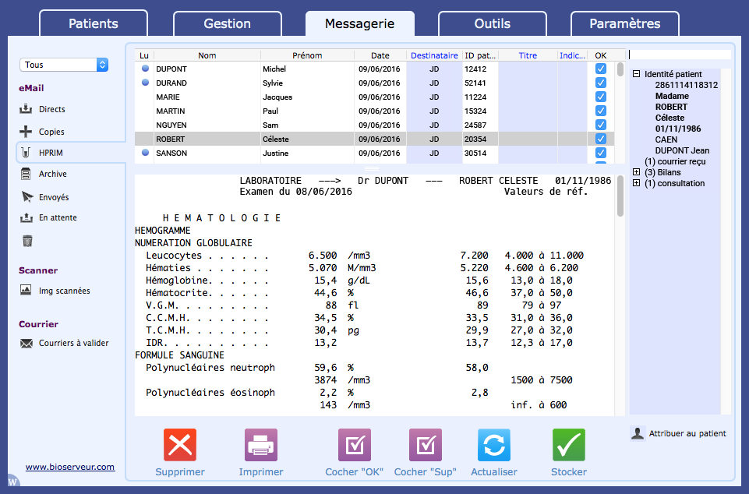The image size is (749, 494).
Task: Click the Supprimer label
Action: pyautogui.click(x=179, y=472)
